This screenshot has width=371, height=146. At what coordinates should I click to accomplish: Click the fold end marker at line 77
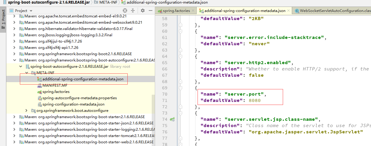pos(180,138)
